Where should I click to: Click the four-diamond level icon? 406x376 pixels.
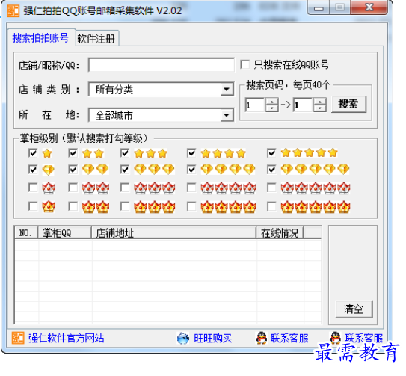point(228,170)
